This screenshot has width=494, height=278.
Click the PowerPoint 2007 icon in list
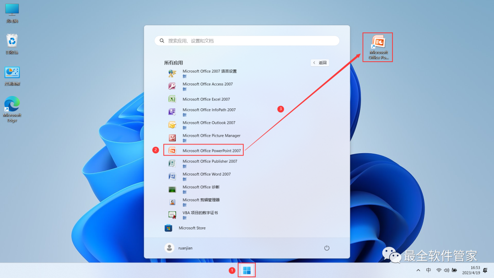[x=172, y=150]
